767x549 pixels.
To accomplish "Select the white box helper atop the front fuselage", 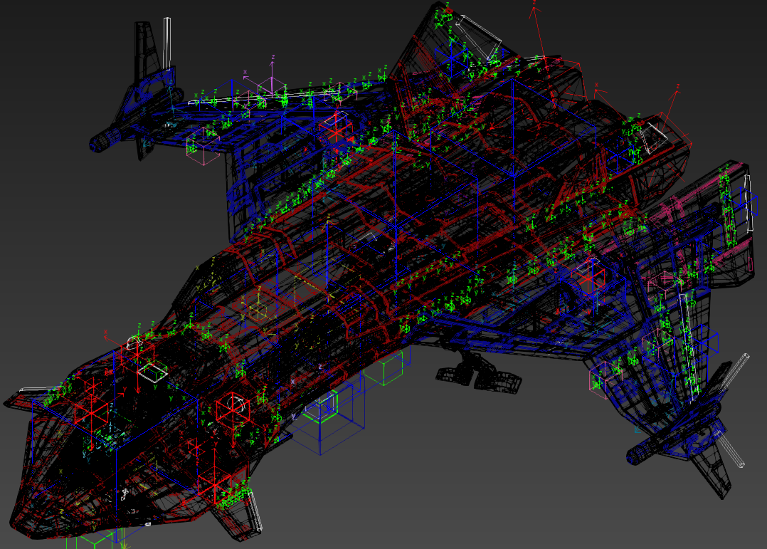I will point(152,372).
